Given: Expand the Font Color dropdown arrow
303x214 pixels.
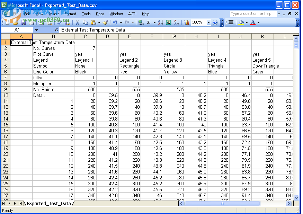Looking at the screenshot, I should [258, 23].
